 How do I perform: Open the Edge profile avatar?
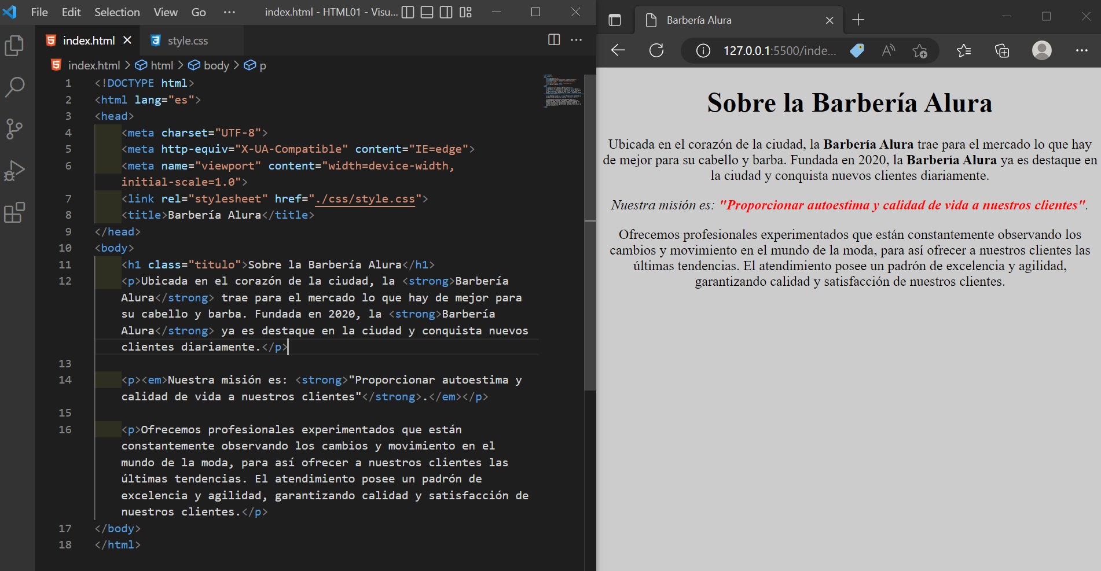[1042, 50]
